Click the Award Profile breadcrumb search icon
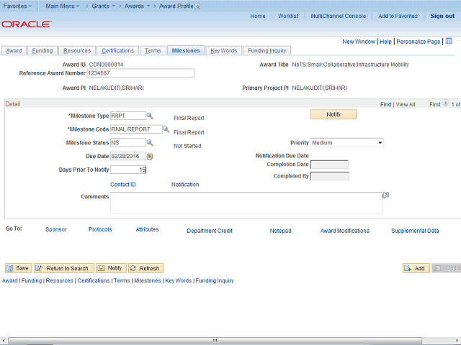 pos(197,6)
